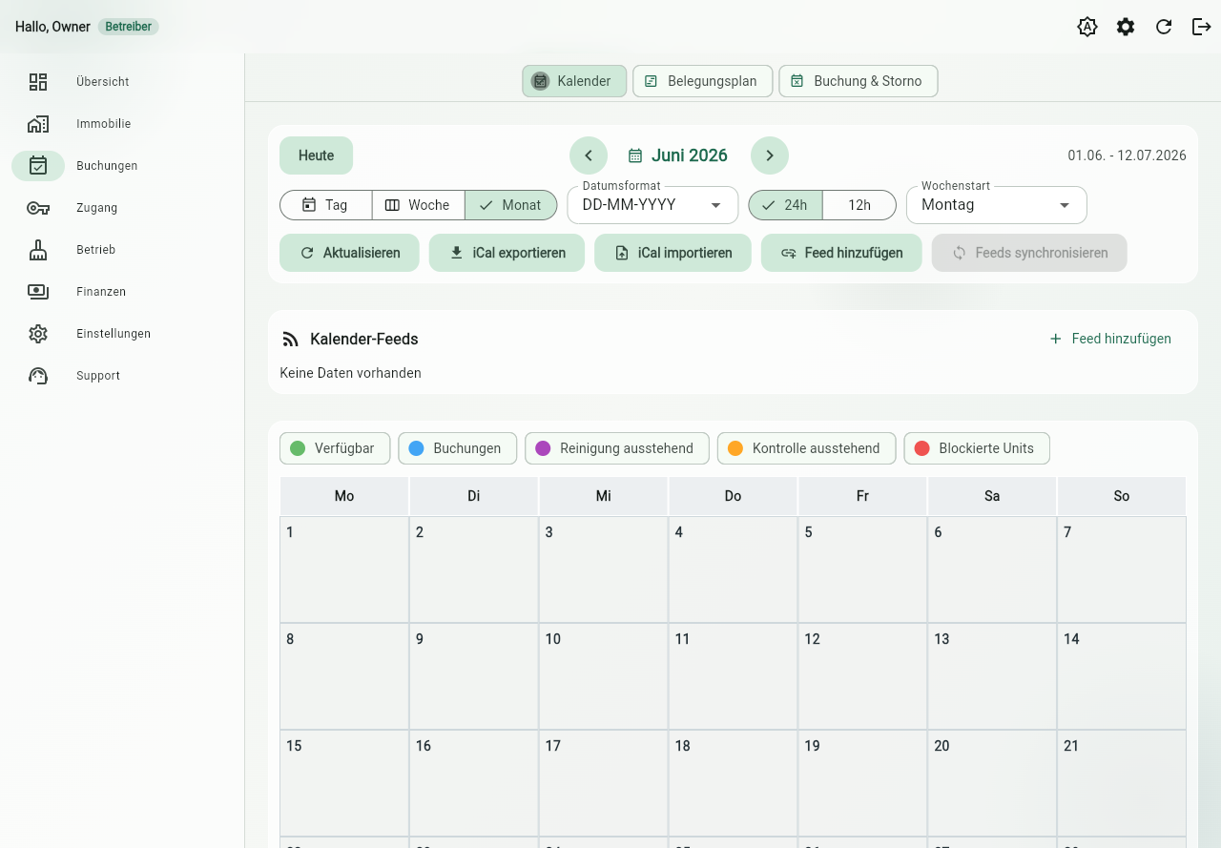Viewport: 1221px width, 848px height.
Task: Open the Immobilie building icon
Action: coord(38,124)
